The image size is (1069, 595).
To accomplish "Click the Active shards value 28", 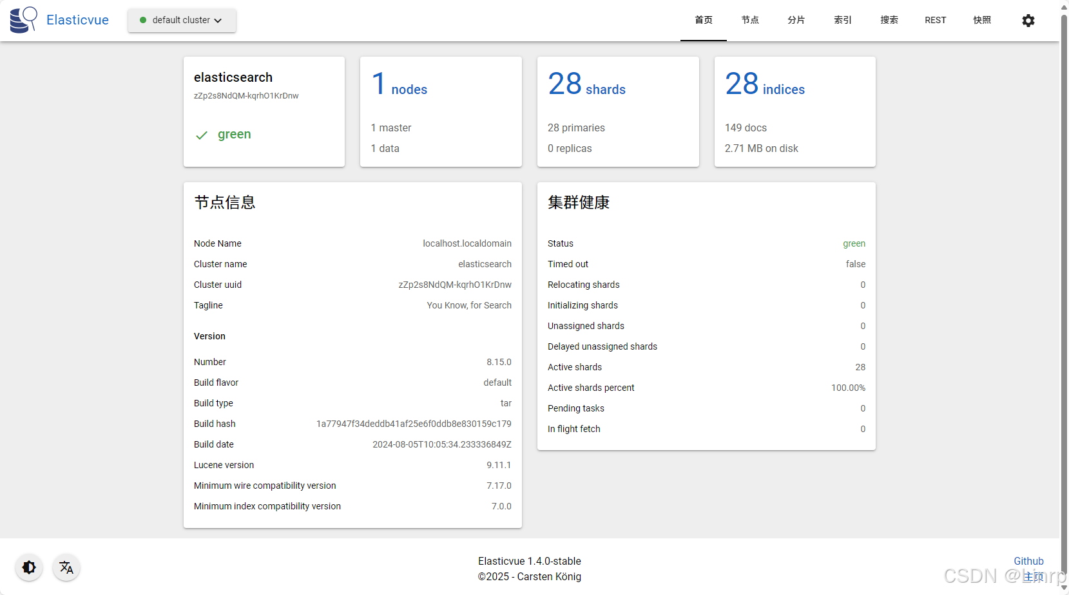I will (x=860, y=367).
